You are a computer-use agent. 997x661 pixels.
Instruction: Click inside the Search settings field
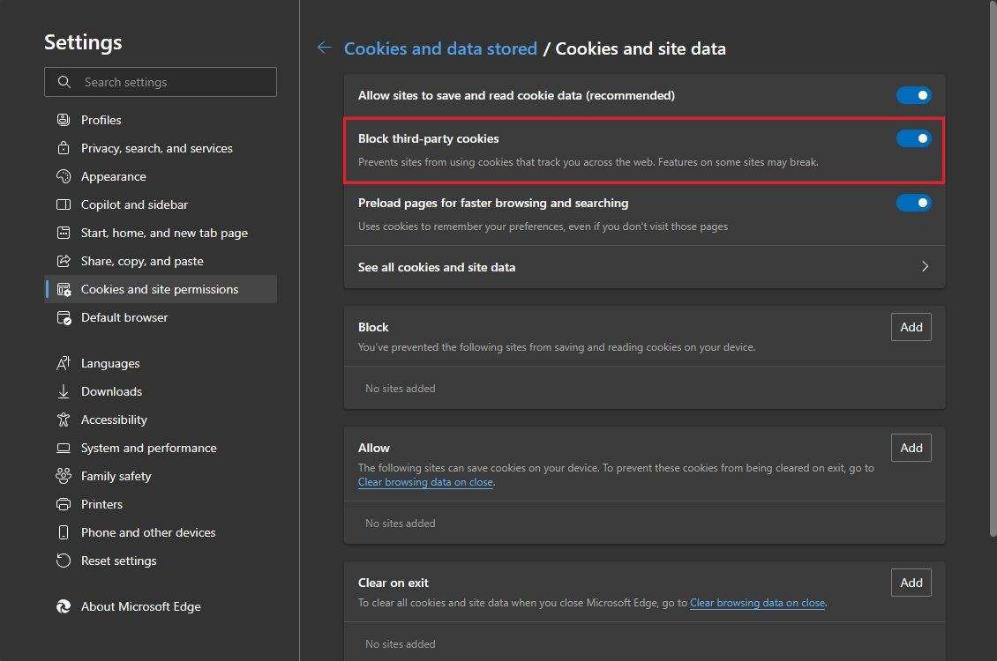click(161, 82)
